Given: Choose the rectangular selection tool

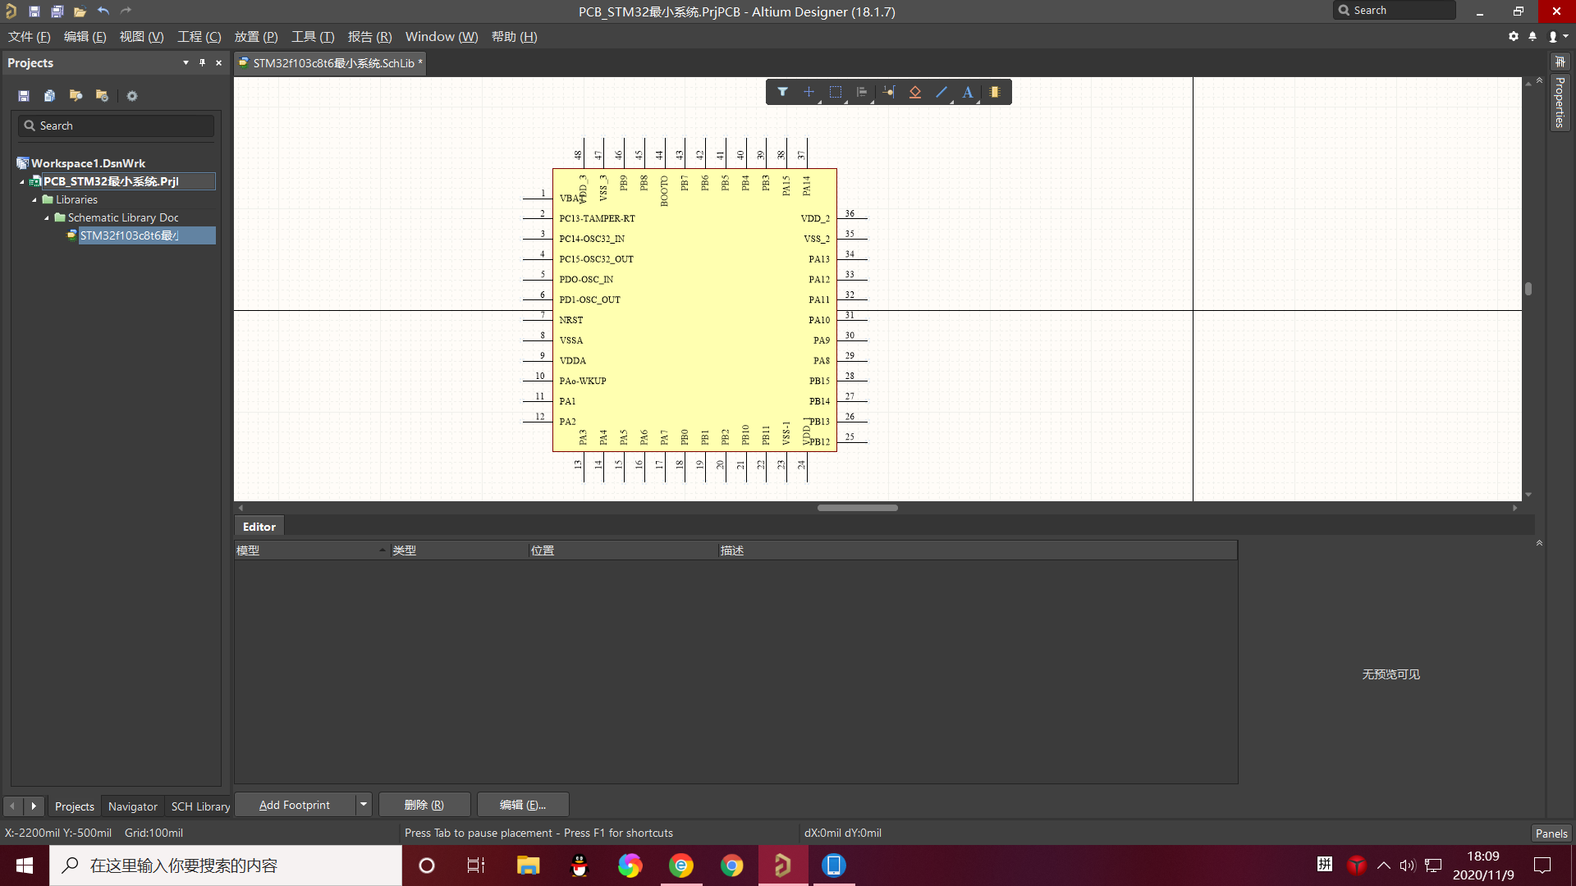Looking at the screenshot, I should point(836,92).
